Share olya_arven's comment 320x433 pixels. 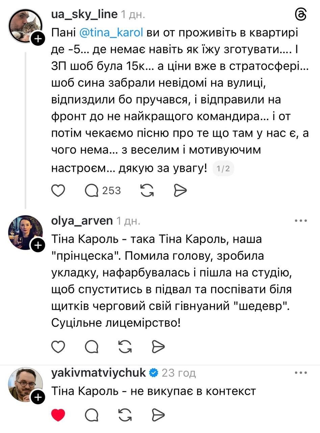click(x=158, y=346)
